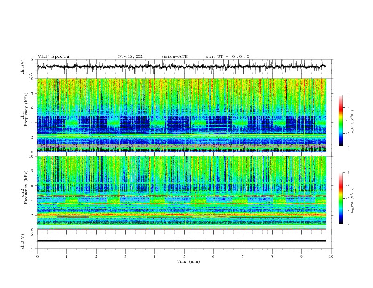This screenshot has width=373, height=288.
Task: Click time axis tick label '10'
Action: 331,256
